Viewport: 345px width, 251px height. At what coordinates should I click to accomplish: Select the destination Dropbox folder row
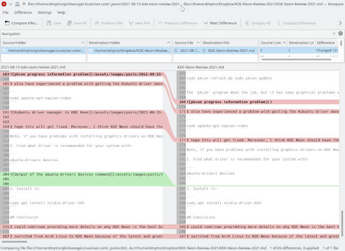coord(129,51)
